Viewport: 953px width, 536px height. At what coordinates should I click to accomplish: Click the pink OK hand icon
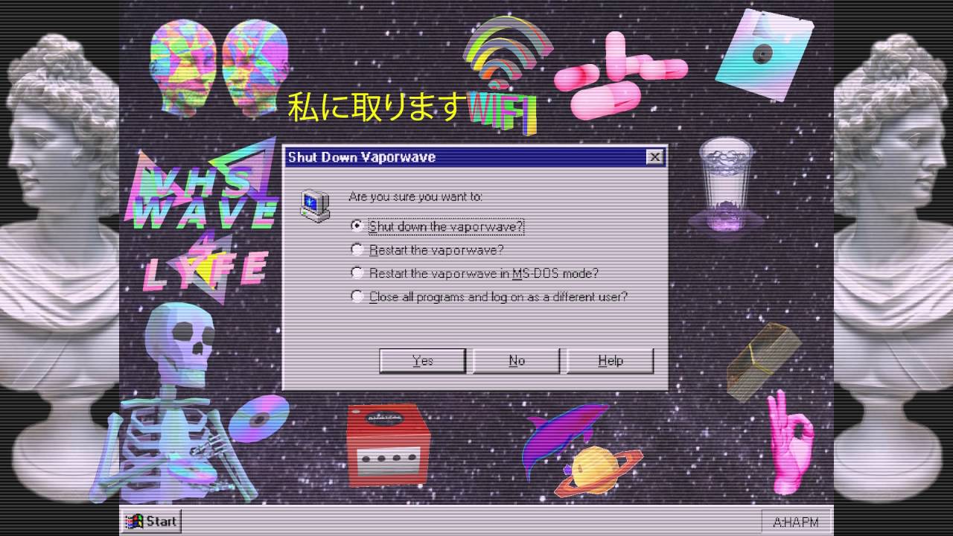(x=790, y=441)
